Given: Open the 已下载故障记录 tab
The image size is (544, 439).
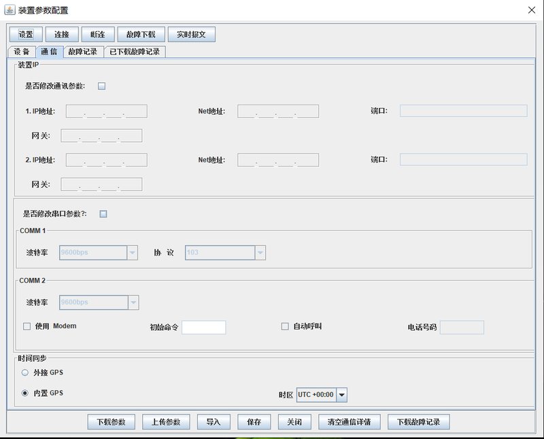Looking at the screenshot, I should [x=135, y=52].
